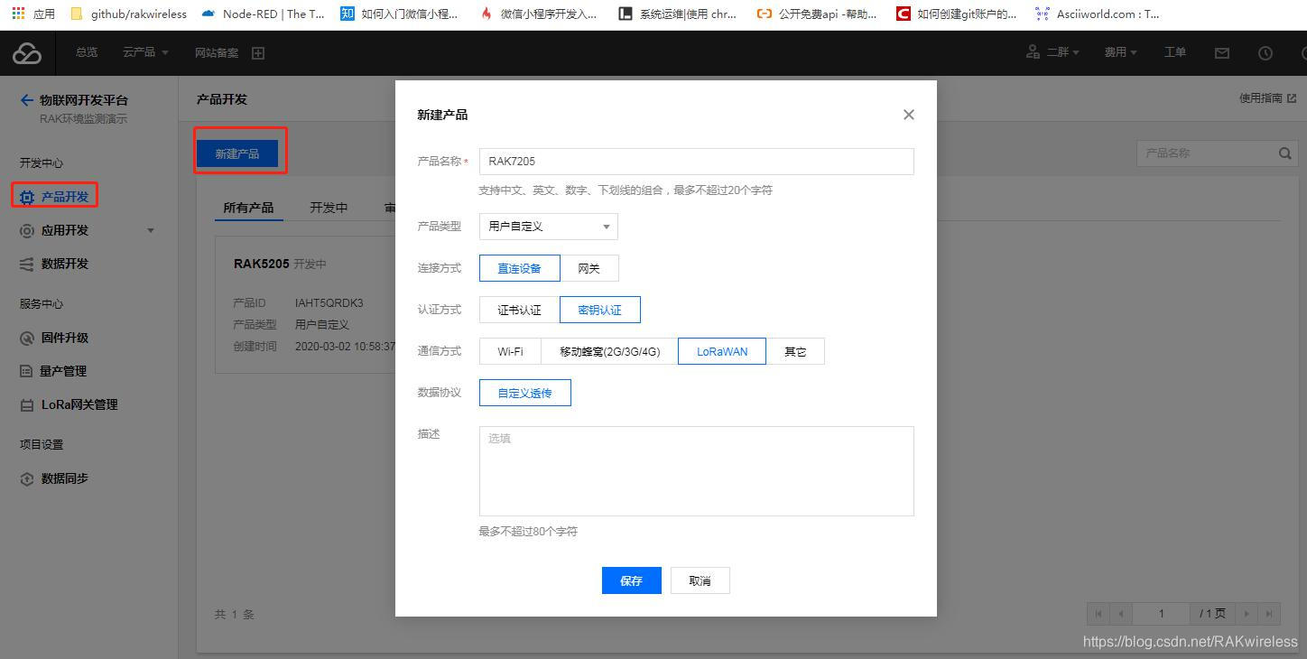The width and height of the screenshot is (1307, 659).
Task: Click the Tencent Cloud logo icon
Action: (27, 53)
